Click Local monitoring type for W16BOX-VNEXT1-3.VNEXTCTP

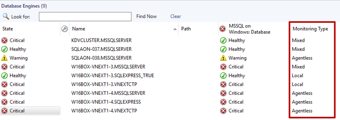297,84
